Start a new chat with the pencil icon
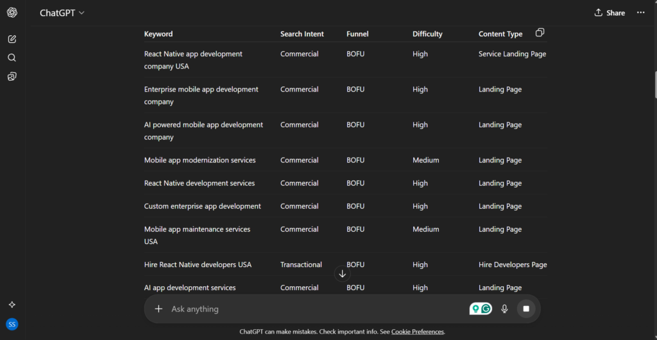The width and height of the screenshot is (657, 340). 12,39
